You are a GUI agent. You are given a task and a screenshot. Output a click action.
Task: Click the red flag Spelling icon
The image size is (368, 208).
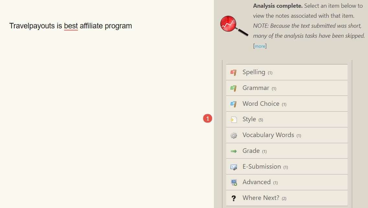point(233,73)
